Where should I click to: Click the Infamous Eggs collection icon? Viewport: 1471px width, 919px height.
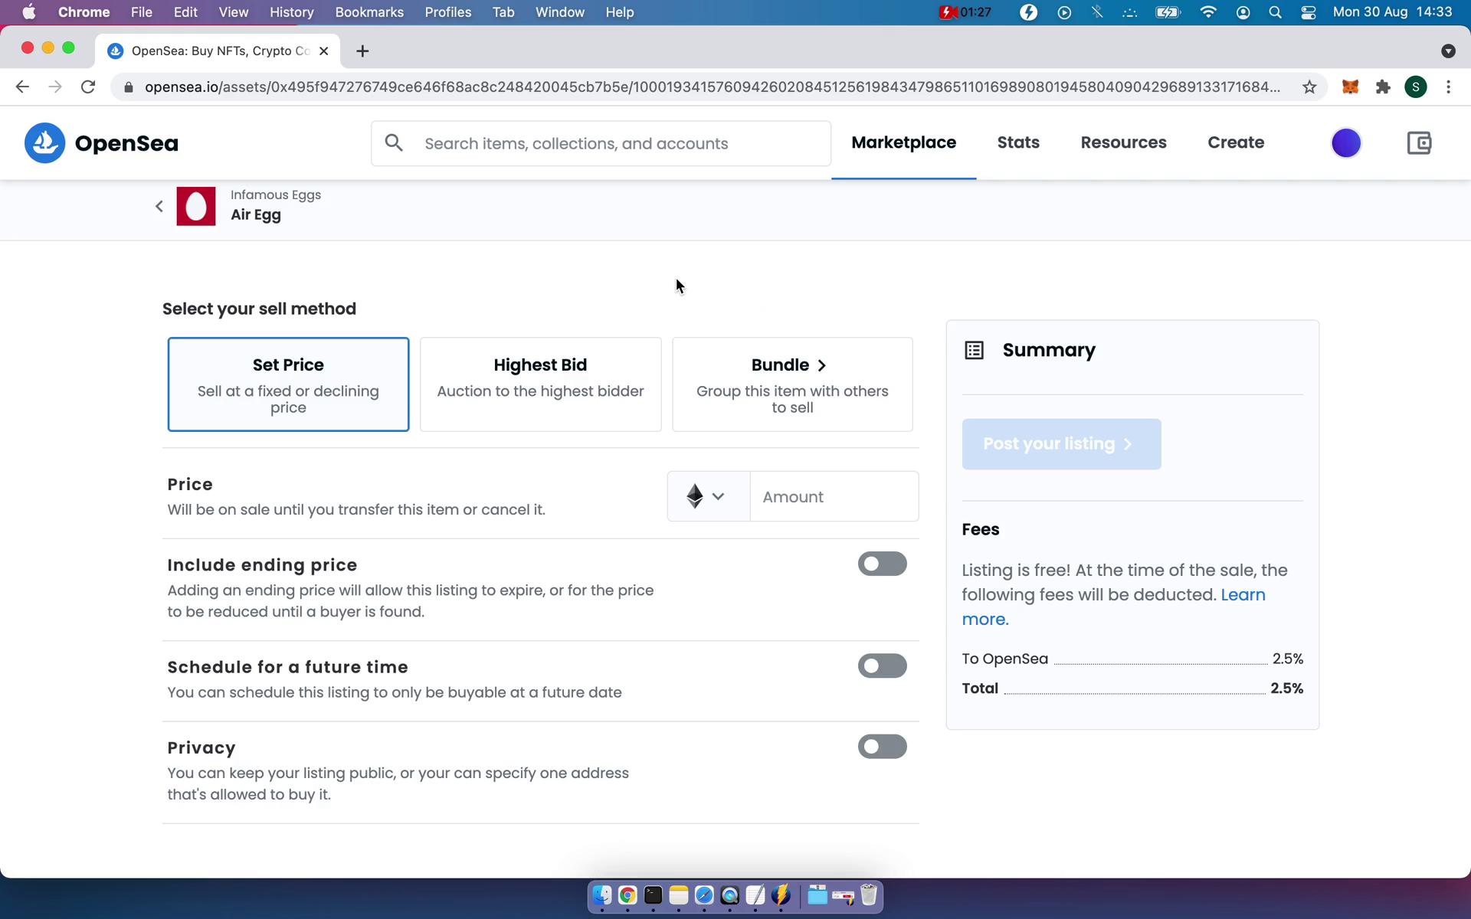tap(196, 204)
